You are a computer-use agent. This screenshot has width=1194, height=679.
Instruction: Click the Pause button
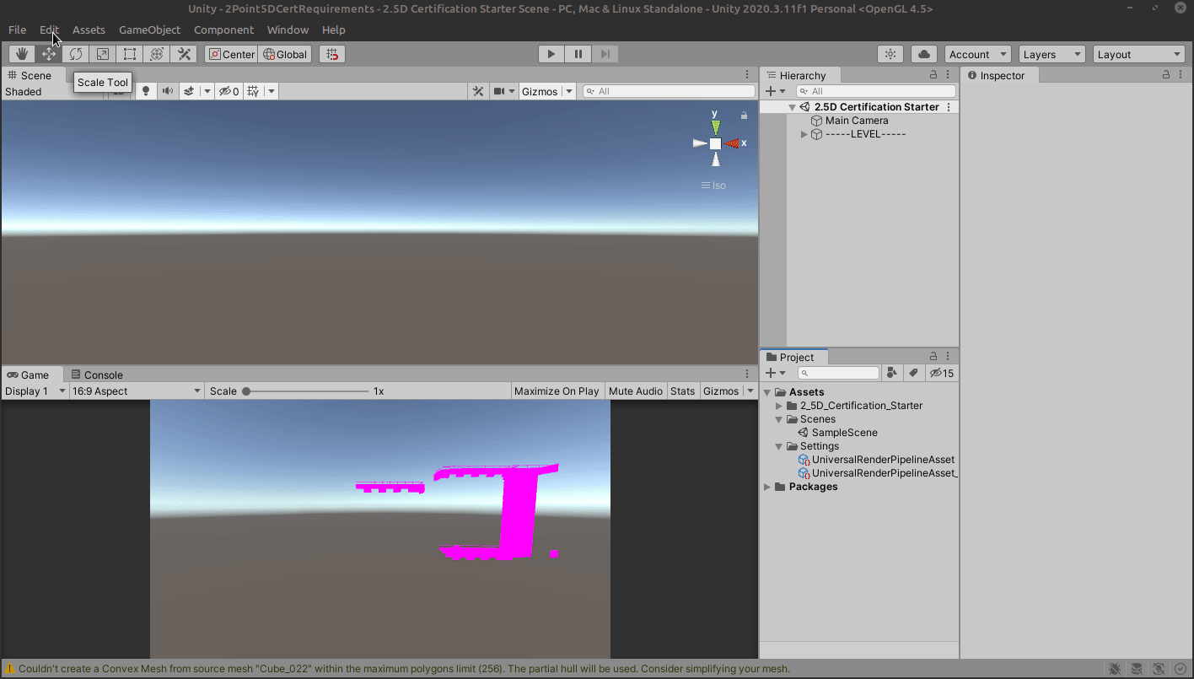[x=578, y=54]
